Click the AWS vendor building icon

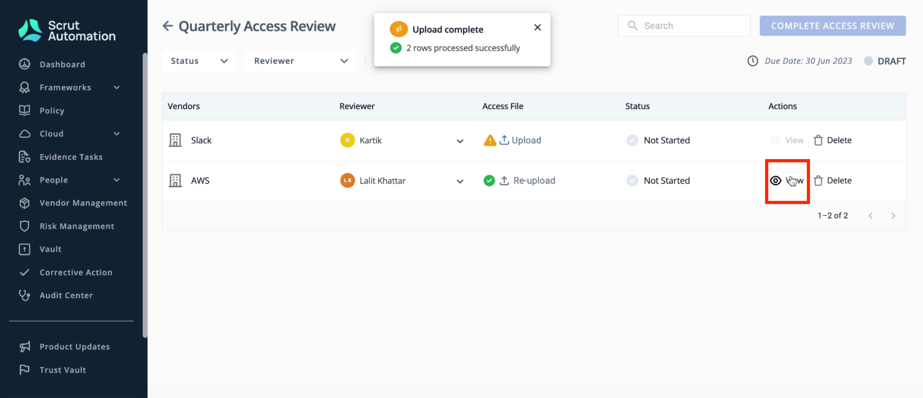(x=175, y=180)
